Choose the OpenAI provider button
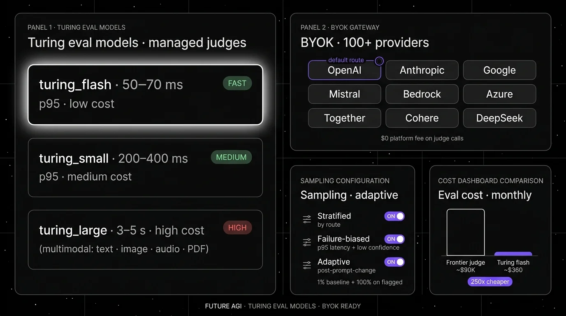This screenshot has width=566, height=316. [344, 70]
